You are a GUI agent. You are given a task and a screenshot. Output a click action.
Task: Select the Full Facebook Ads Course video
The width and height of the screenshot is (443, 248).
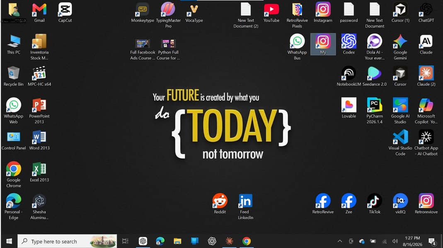click(143, 50)
